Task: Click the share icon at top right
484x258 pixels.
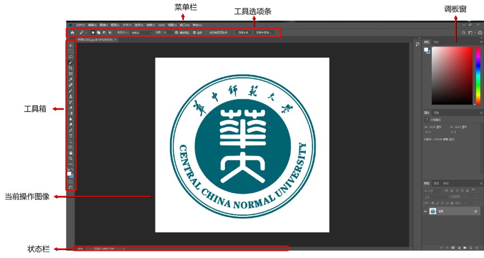Action: pos(480,32)
